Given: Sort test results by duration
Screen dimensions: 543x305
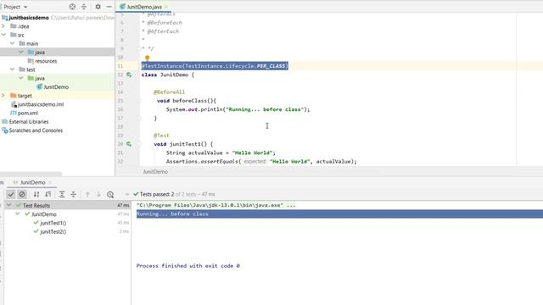Looking at the screenshot, I should [x=48, y=194].
